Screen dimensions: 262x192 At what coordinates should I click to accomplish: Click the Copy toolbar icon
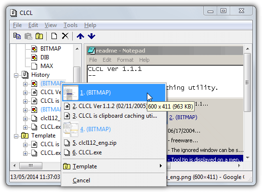(x=17, y=36)
